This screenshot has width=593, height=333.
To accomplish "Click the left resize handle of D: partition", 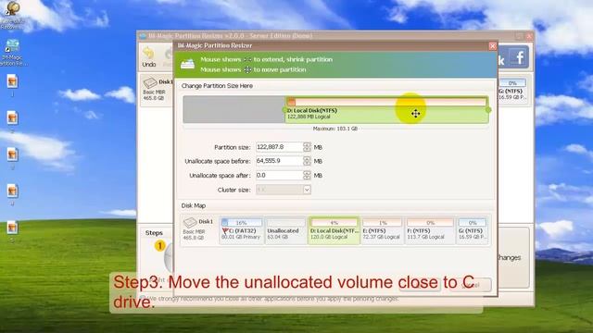I will point(284,110).
